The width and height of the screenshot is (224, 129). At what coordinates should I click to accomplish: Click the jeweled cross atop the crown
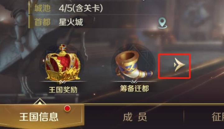point(63,47)
